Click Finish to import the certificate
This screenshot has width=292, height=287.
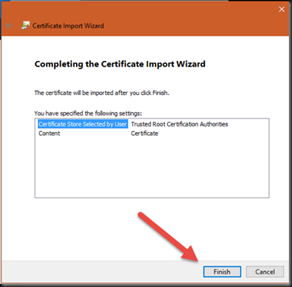click(x=222, y=272)
